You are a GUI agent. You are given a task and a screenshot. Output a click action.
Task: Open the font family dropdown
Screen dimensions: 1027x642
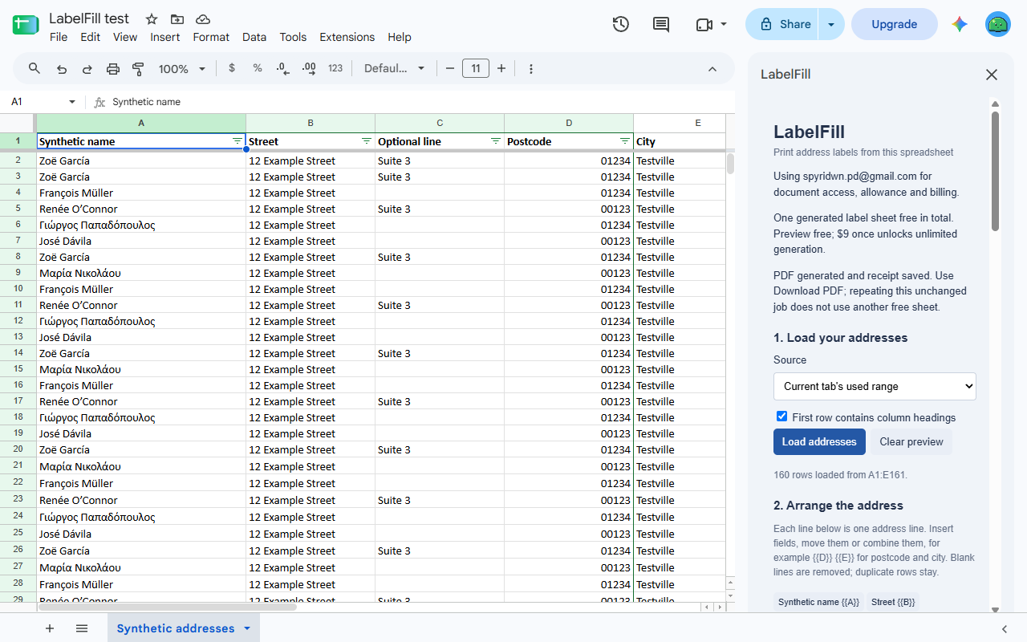click(x=394, y=69)
